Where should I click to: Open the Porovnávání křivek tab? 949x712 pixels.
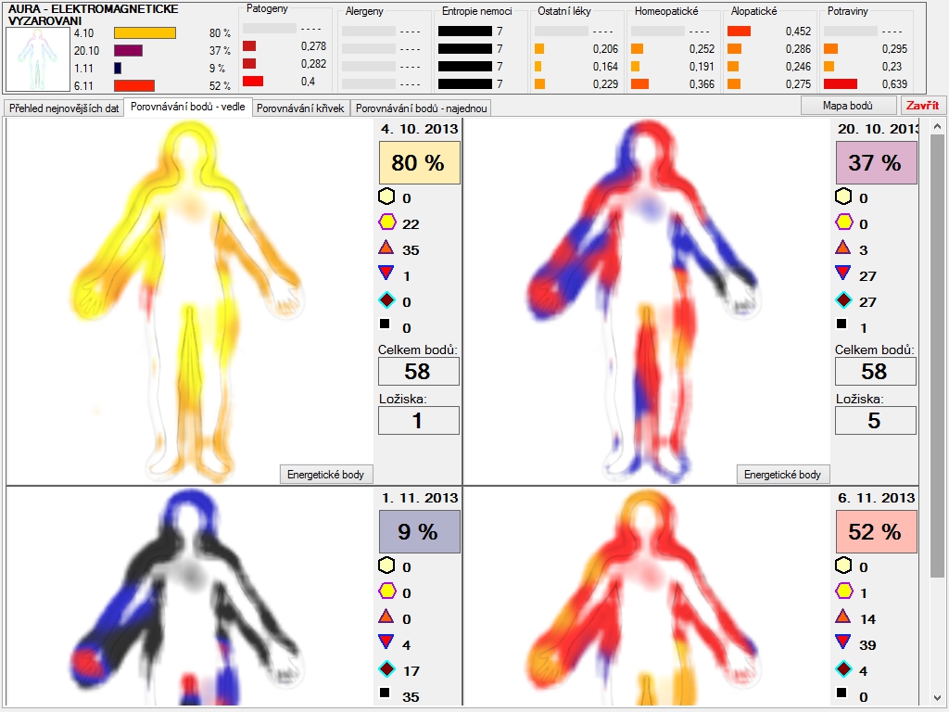tap(300, 108)
